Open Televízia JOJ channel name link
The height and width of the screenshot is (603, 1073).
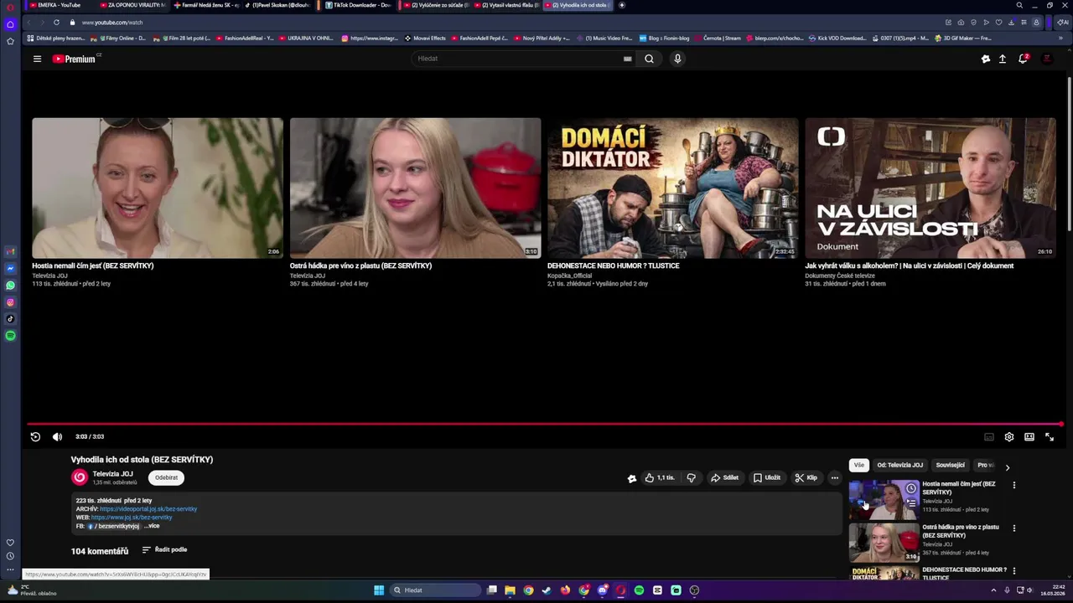point(113,474)
